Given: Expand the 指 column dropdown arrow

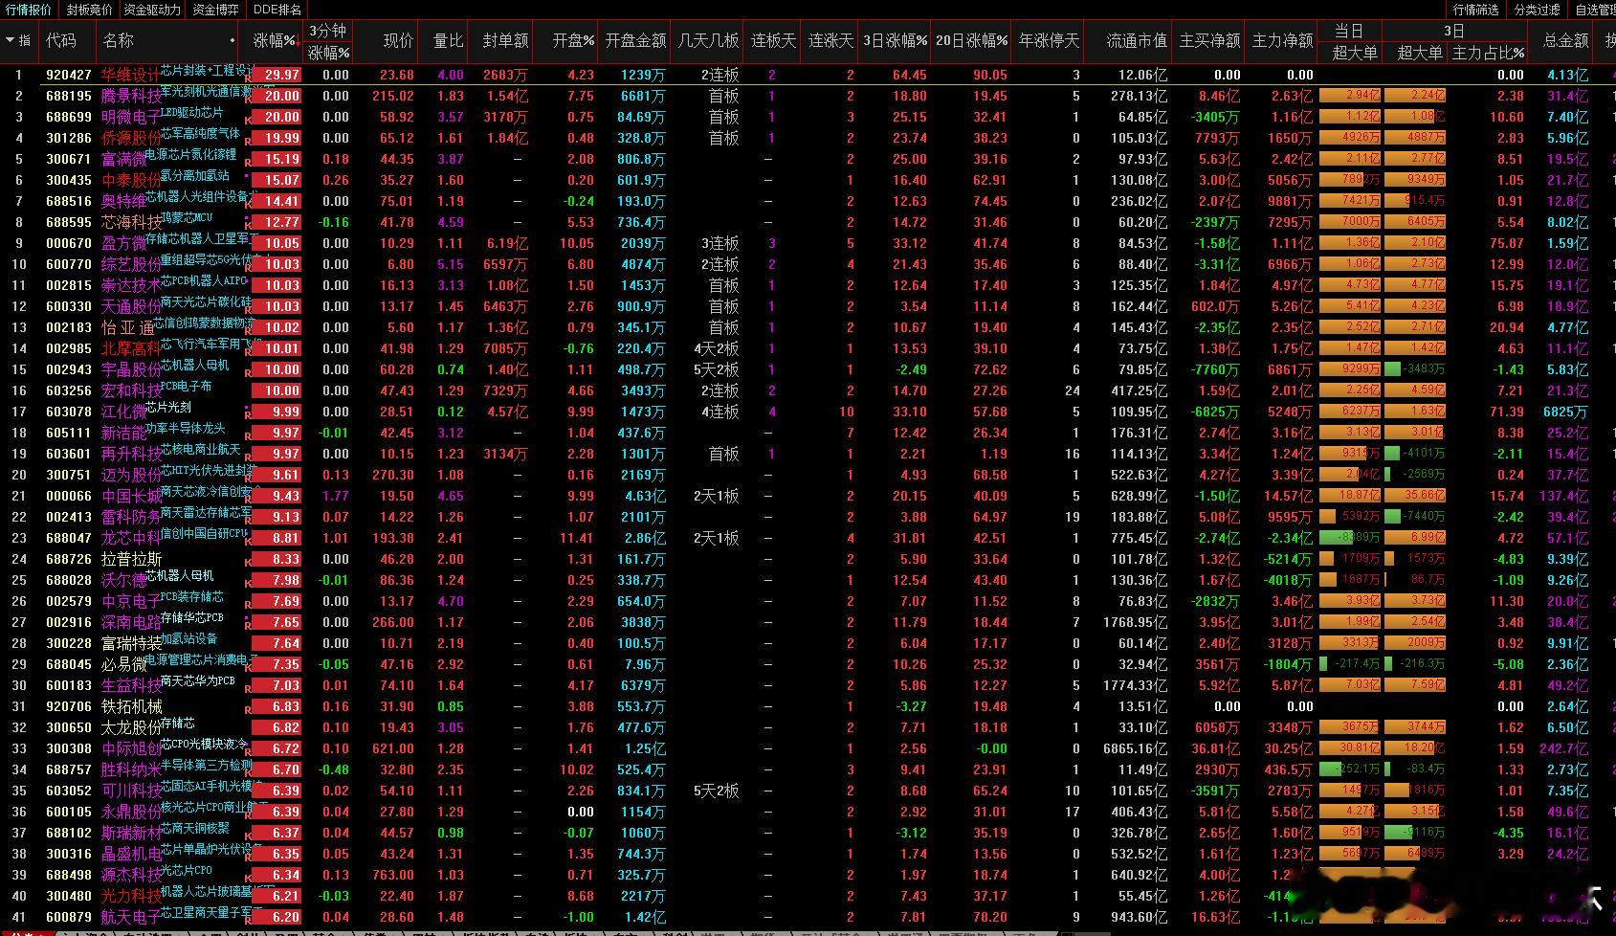Looking at the screenshot, I should 11,40.
